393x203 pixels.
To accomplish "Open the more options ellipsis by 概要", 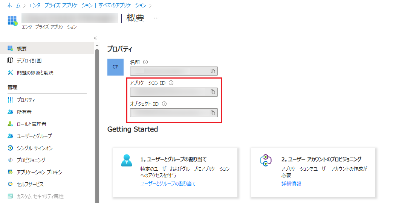I will coord(156,18).
